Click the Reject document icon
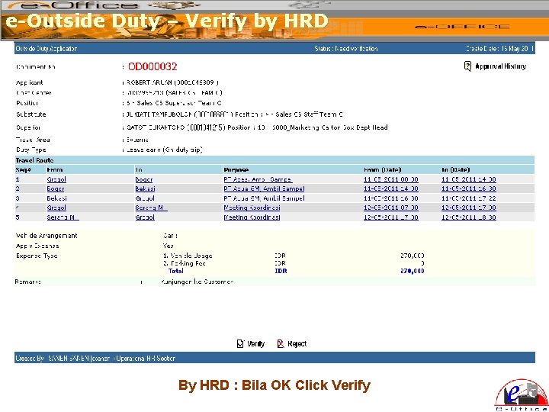This screenshot has height=412, width=549. tap(281, 343)
